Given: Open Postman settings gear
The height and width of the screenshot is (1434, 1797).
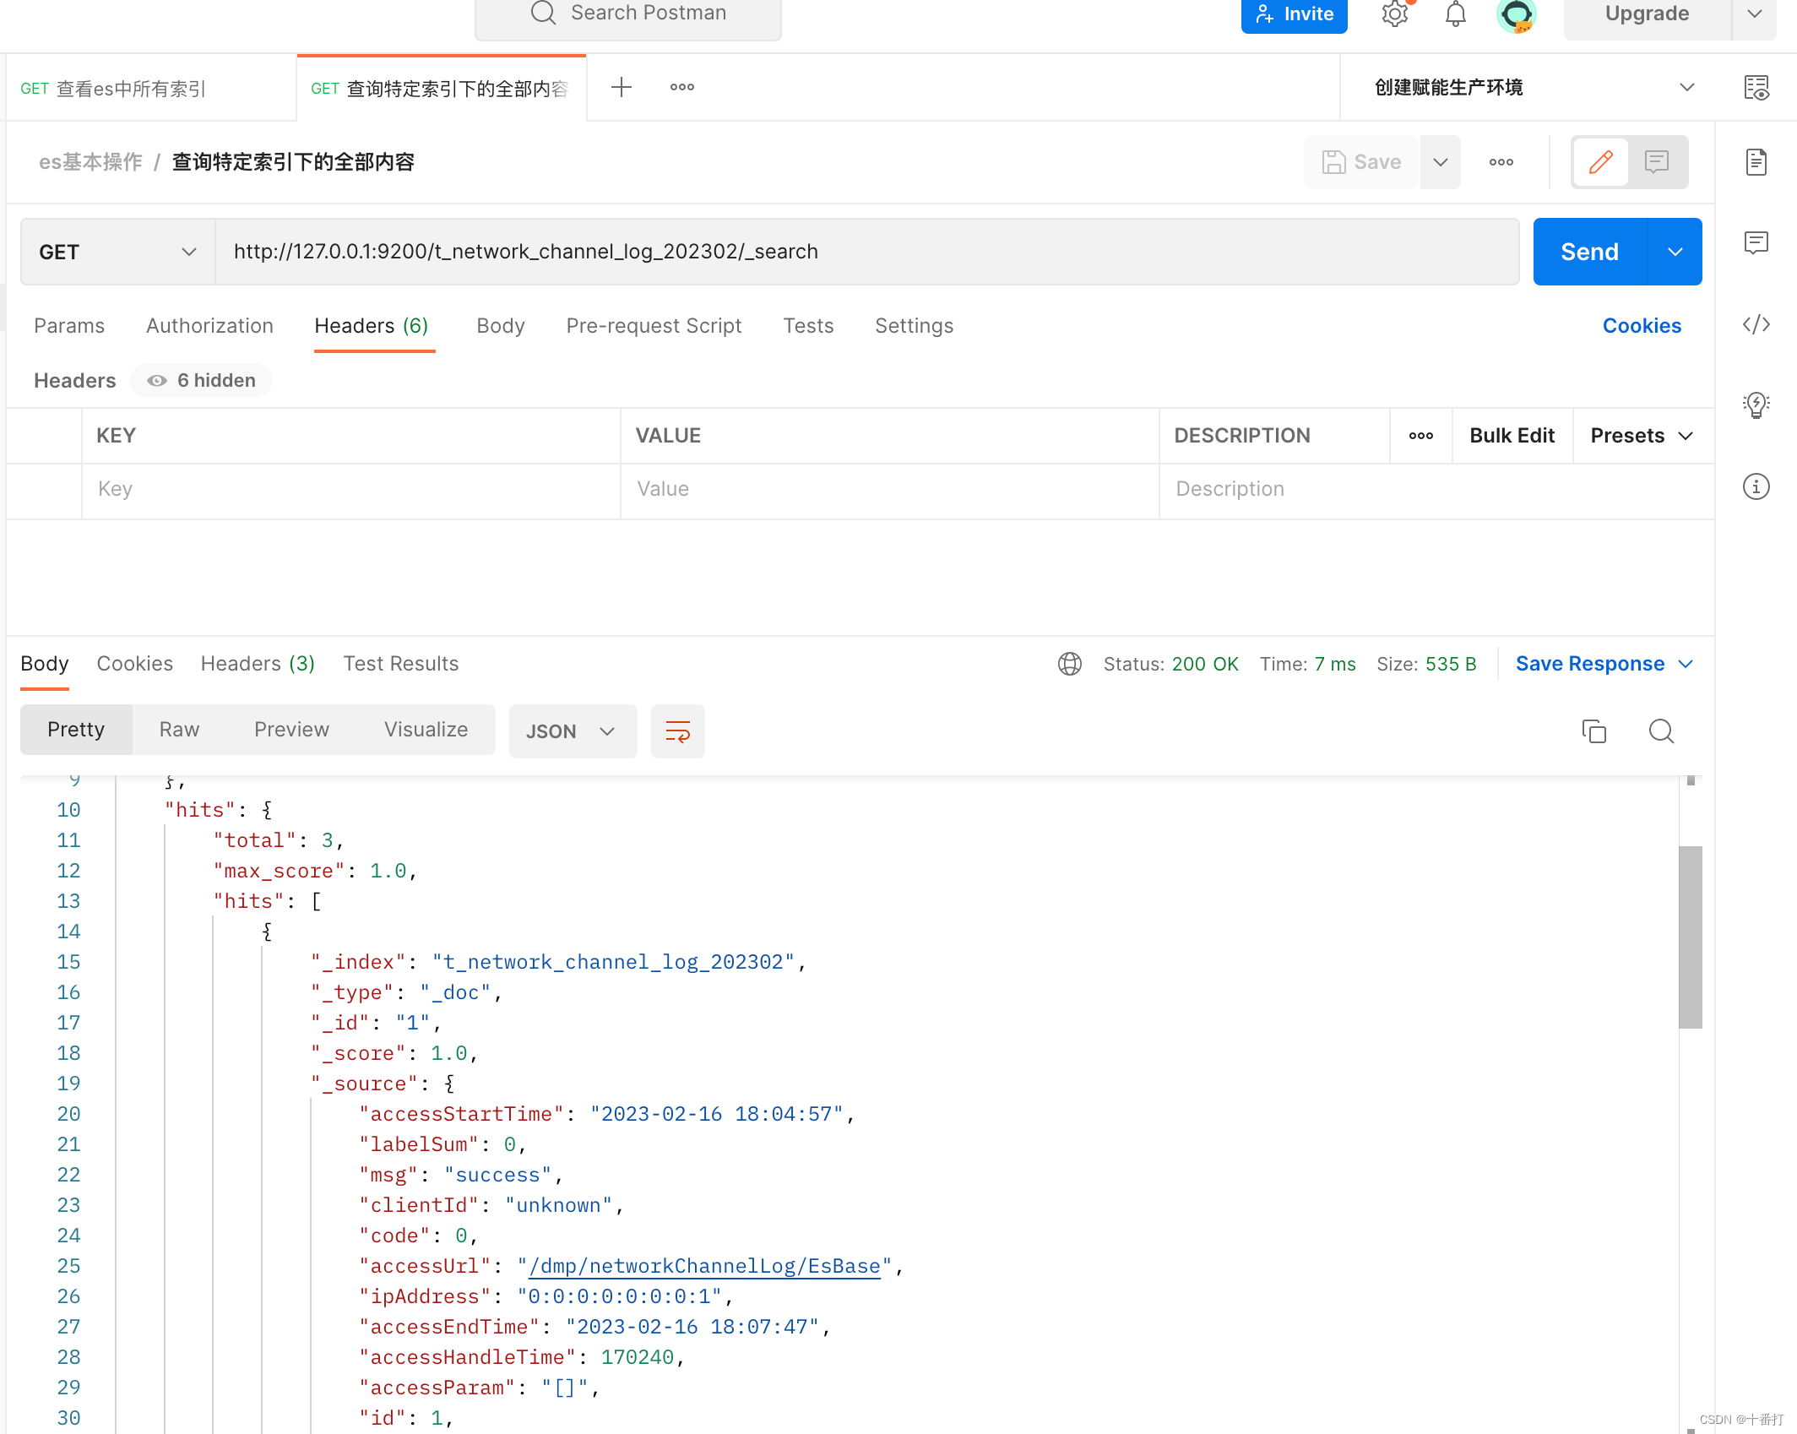Looking at the screenshot, I should 1395,14.
